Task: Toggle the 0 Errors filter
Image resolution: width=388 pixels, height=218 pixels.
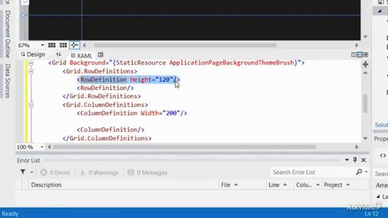Action: 55,173
